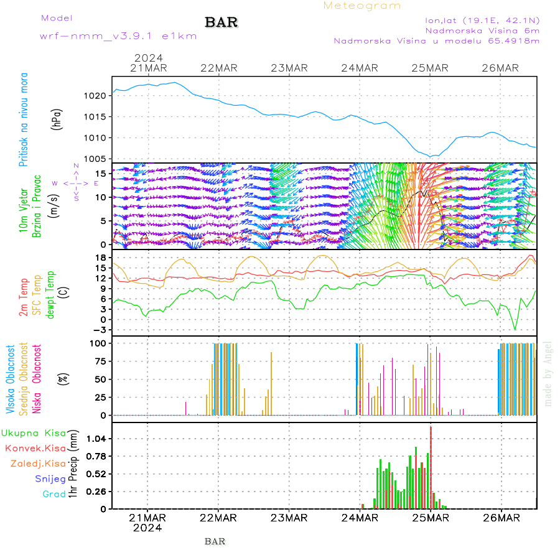The width and height of the screenshot is (560, 560).
Task: Click the "0.26" precipitation tick label
Action: click(x=96, y=492)
